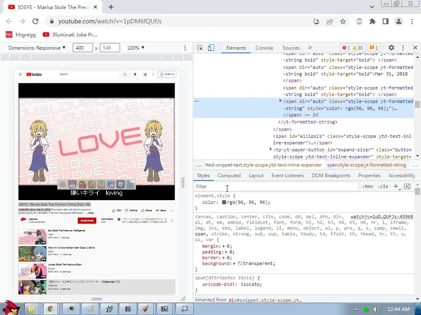
Task: Show more DevTools tabs chevron
Action: click(310, 48)
